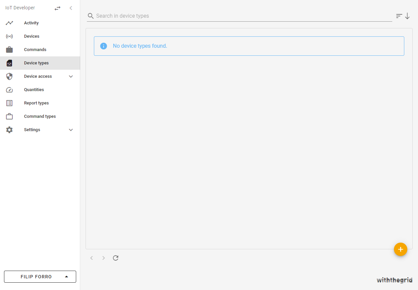Select the Device types menu item
418x290 pixels.
36,63
